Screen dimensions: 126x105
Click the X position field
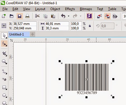coord(25,24)
